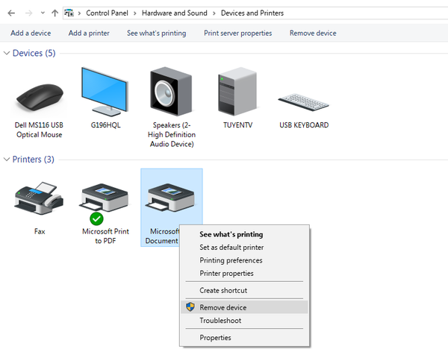The image size is (448, 352).
Task: Select the Speakers audio device icon
Action: [171, 91]
